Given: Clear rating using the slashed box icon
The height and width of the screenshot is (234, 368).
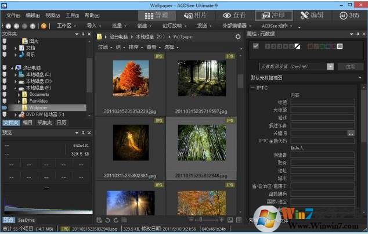Looking at the screenshot, I should [x=297, y=46].
